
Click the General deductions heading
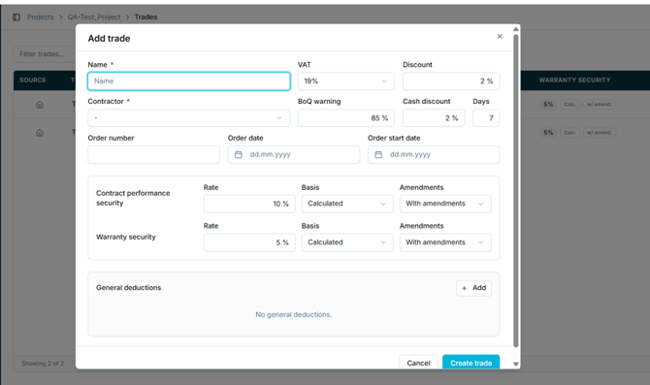pos(128,288)
